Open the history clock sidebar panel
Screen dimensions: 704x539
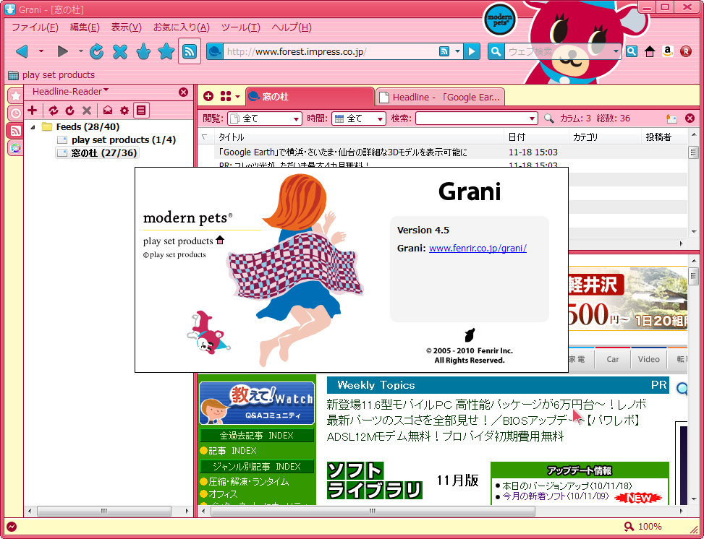click(16, 113)
